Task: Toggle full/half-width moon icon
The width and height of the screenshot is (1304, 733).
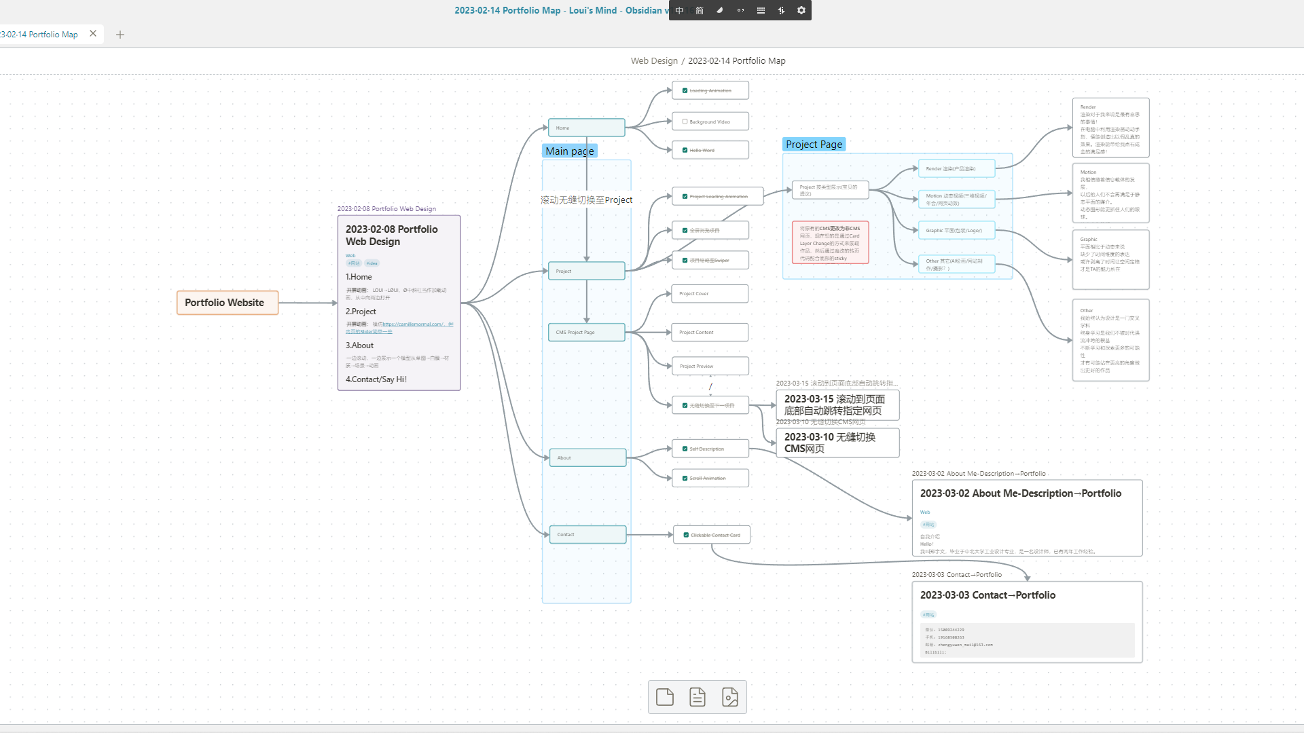Action: coord(720,10)
